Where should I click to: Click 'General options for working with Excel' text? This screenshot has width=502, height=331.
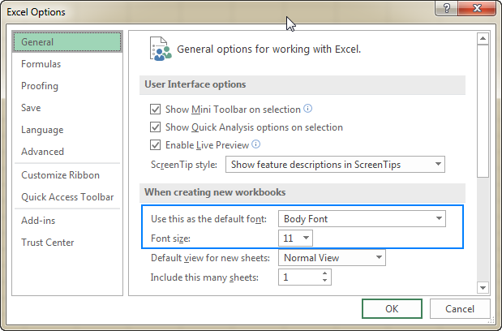pos(269,49)
